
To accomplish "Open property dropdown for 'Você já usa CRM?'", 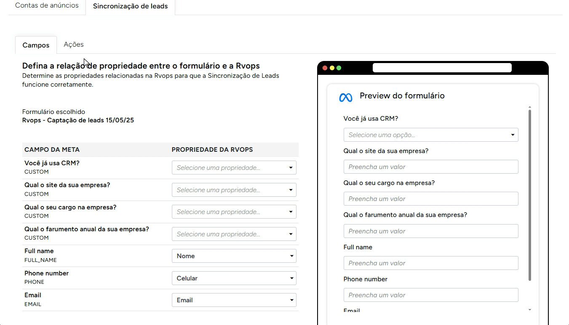I will pos(234,168).
